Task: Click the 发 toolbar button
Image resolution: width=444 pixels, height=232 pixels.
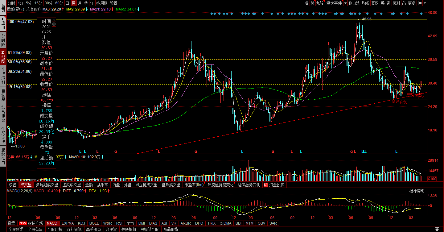Action: [306, 3]
